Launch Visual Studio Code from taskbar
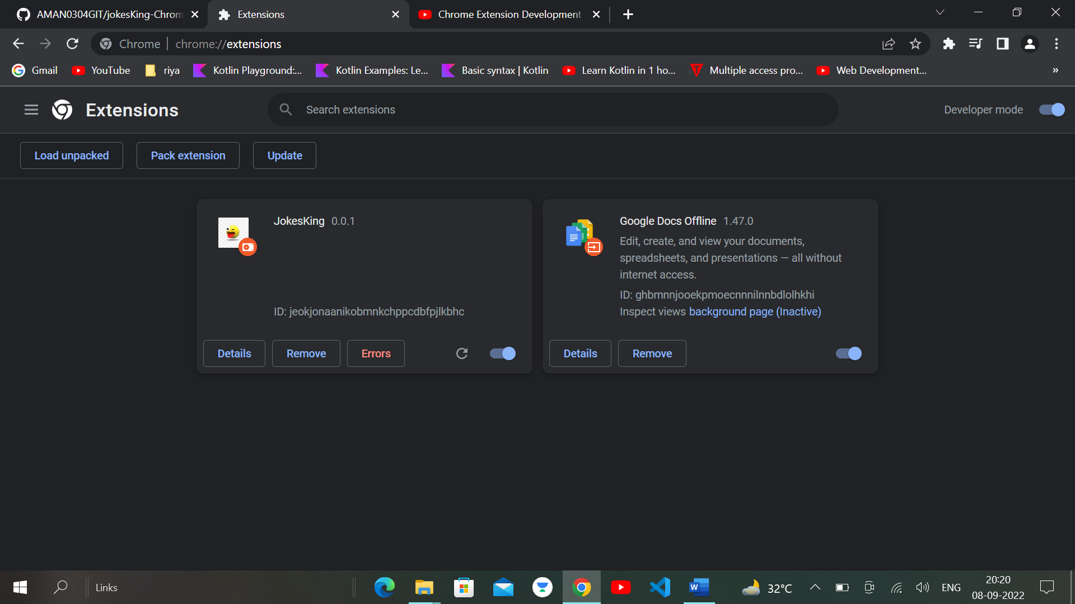This screenshot has width=1075, height=604. pyautogui.click(x=660, y=587)
